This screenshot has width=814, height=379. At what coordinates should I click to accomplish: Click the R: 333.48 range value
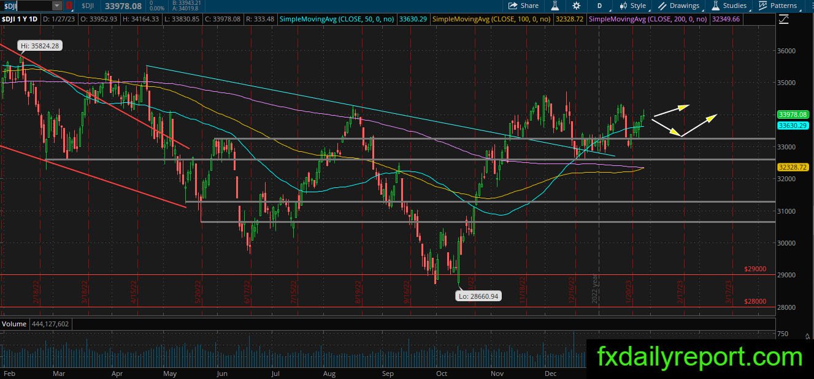pos(259,20)
